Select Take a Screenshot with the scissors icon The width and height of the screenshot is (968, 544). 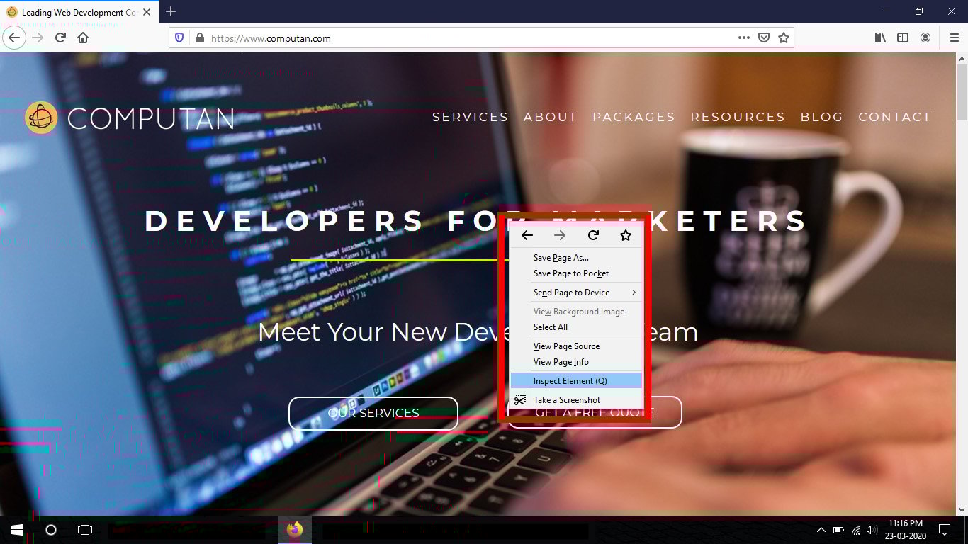click(566, 399)
